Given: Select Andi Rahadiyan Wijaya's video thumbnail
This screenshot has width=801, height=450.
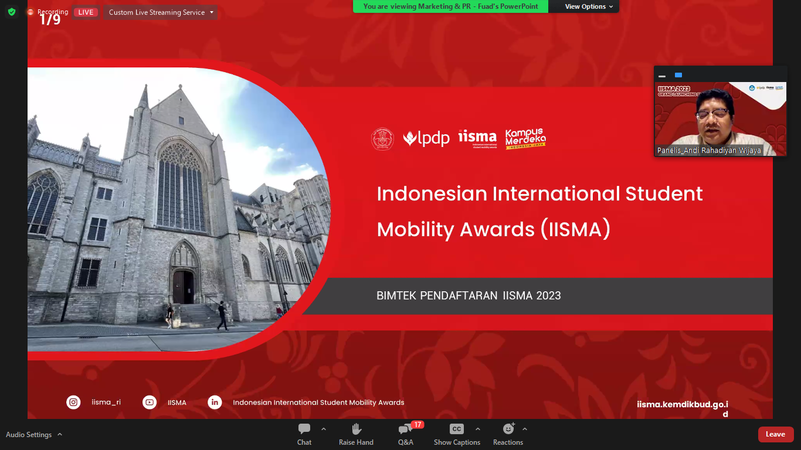Looking at the screenshot, I should (x=720, y=119).
